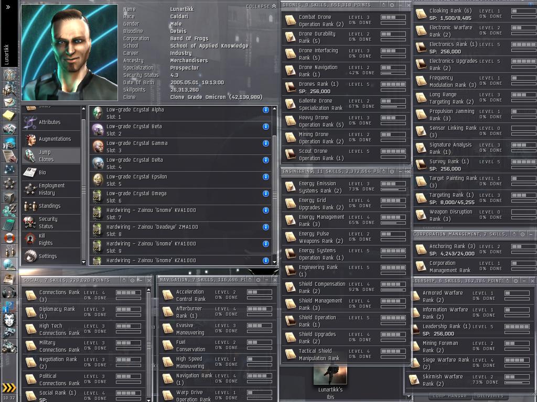537x402 pixels.
Task: Click Shield Compensation 92% progress bar
Action: click(393, 290)
